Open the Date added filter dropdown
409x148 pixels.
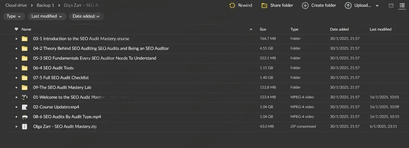coord(86,16)
